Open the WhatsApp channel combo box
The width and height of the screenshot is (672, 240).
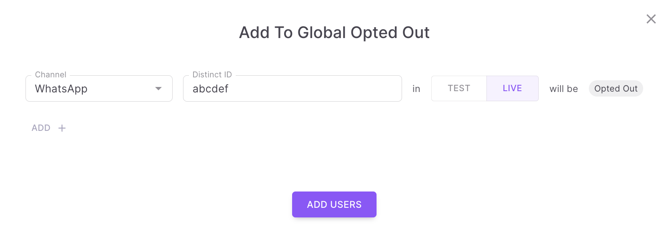point(99,89)
